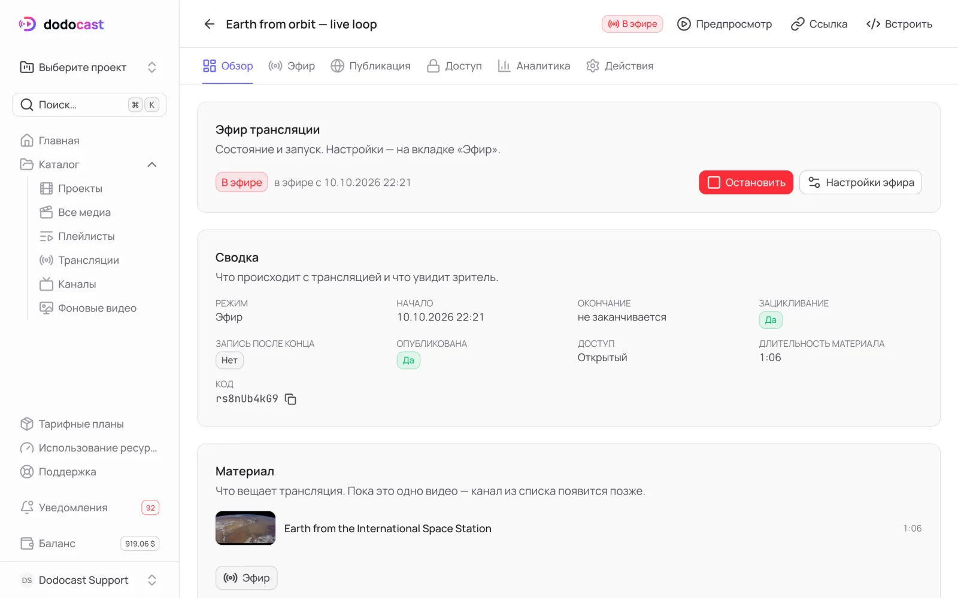Go back with the left arrow icon

pos(209,24)
